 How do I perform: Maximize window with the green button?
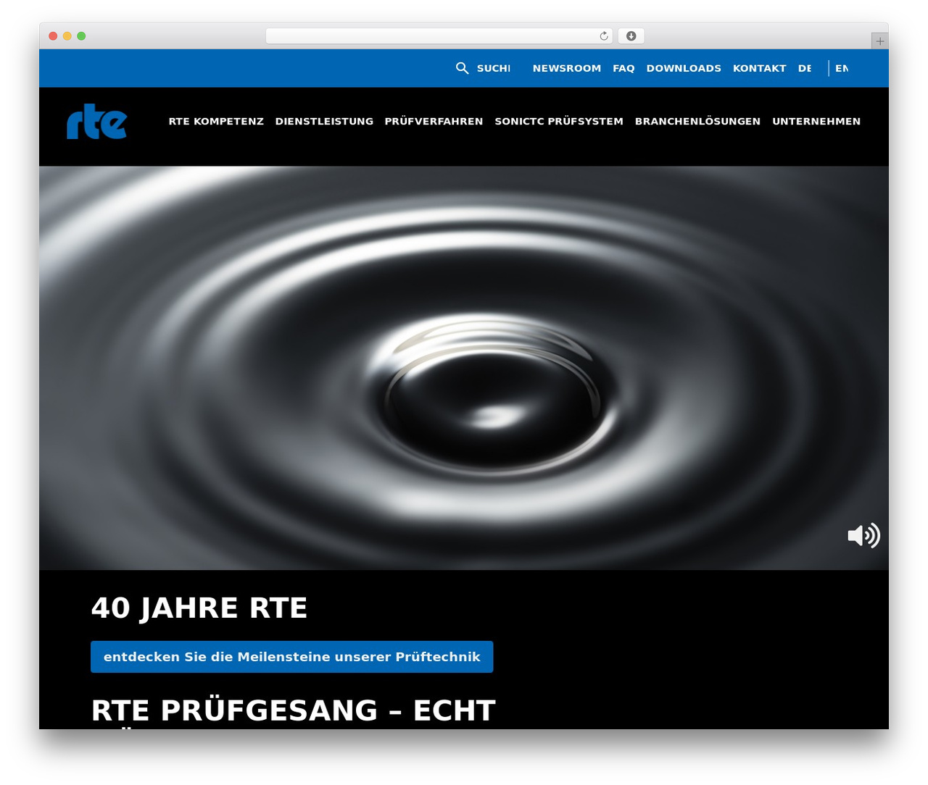(x=81, y=36)
